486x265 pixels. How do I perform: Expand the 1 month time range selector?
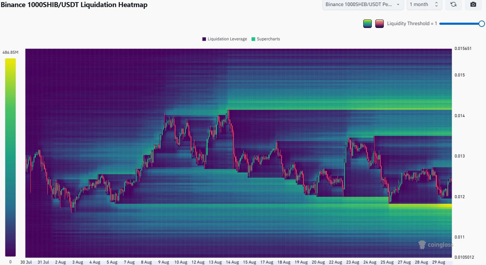(x=424, y=5)
